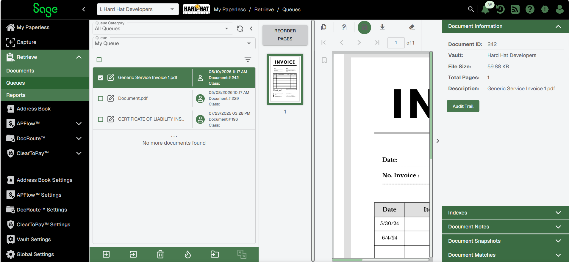Edit the Certificate of Liability entry icon
Viewport: 569px width, 262px height.
click(x=111, y=119)
